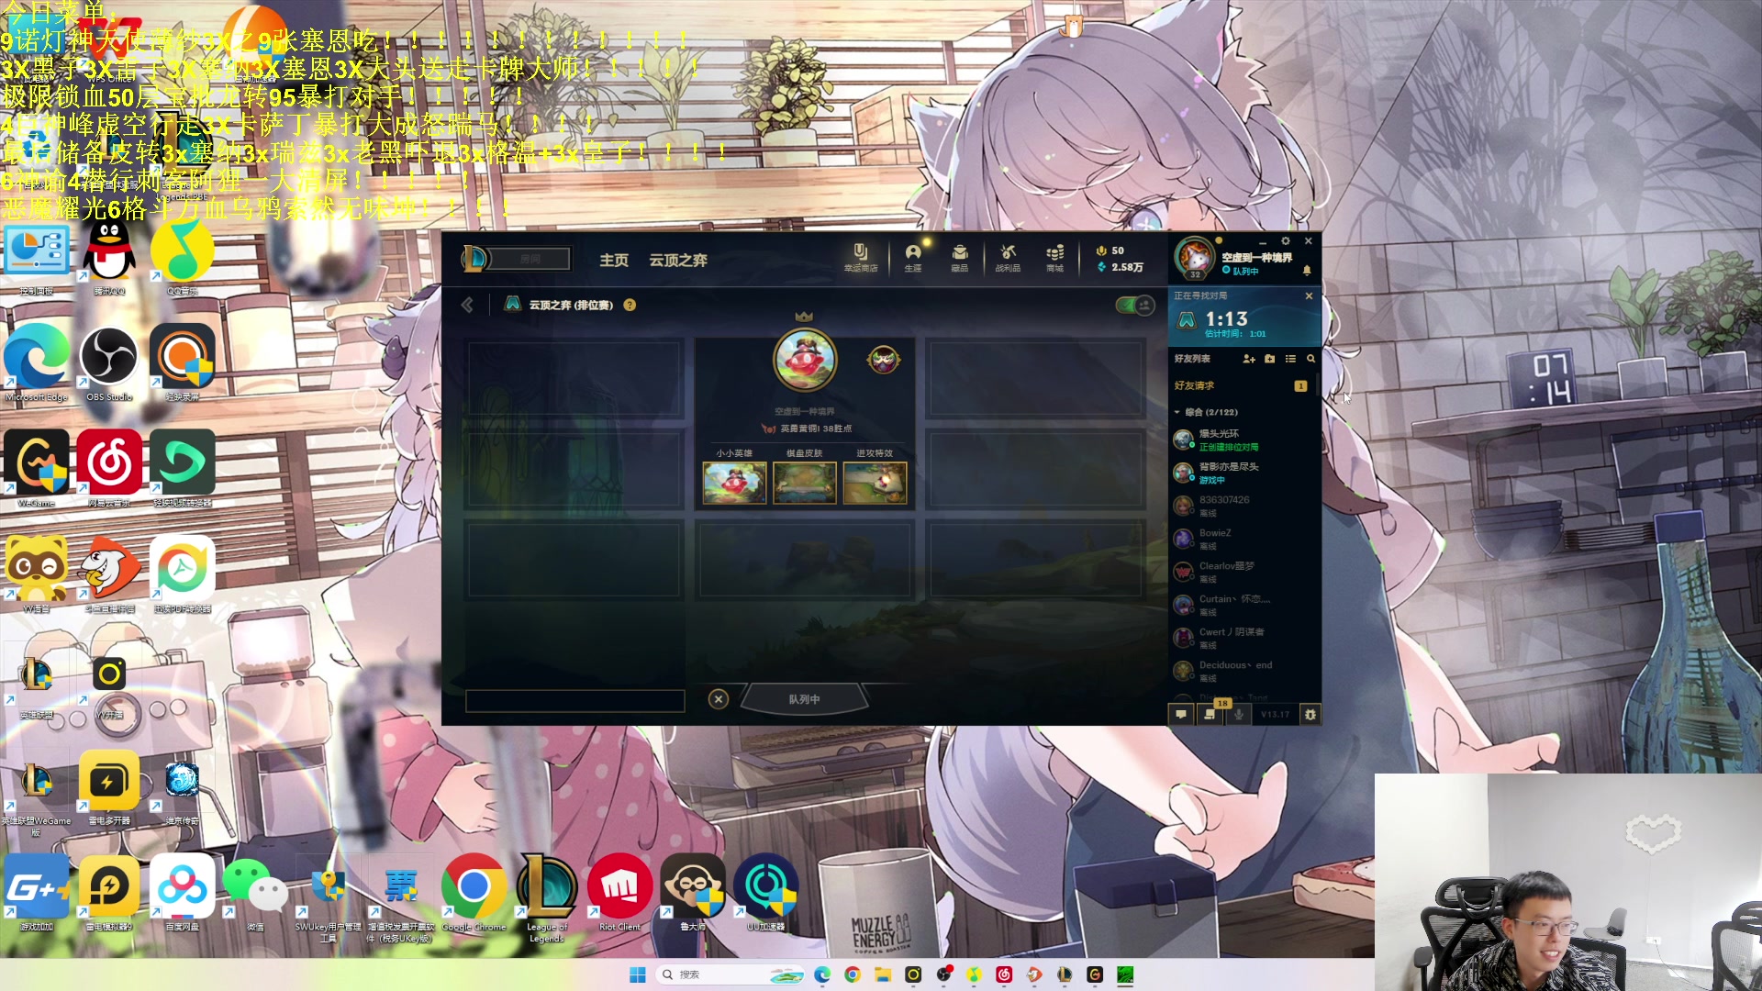Select friend 背影亦是尽头 in the list
The image size is (1762, 991).
pos(1243,473)
